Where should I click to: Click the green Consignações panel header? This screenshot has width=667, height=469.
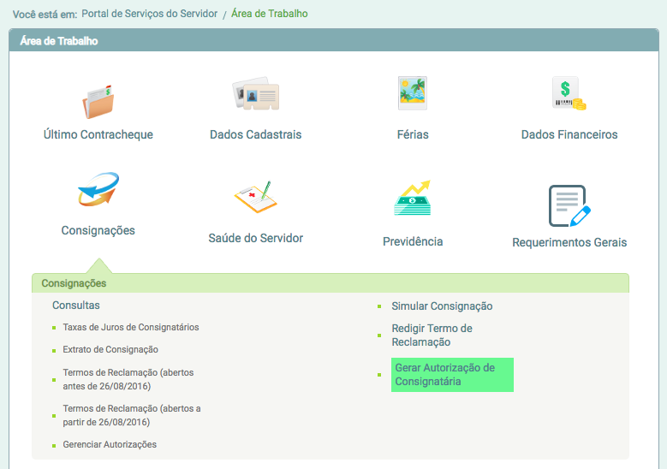[331, 283]
